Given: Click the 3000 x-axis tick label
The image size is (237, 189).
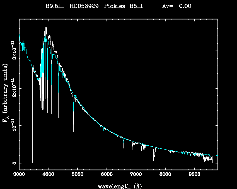Looking at the screenshot, I should click(x=19, y=175).
